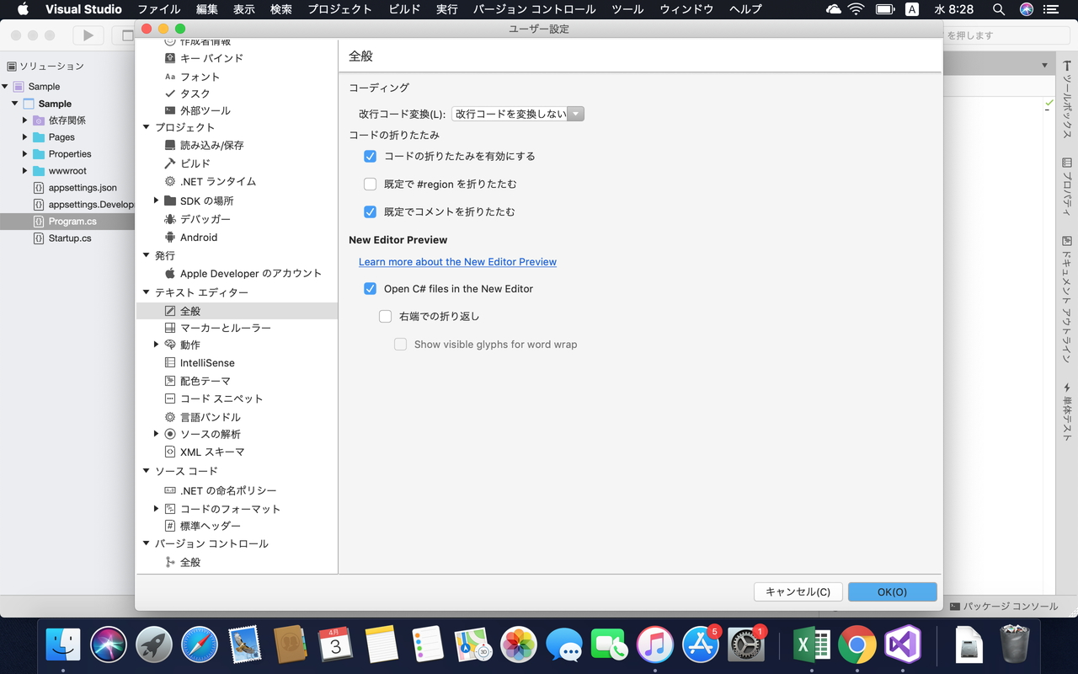Open the パッケージ コンソール panel
This screenshot has width=1078, height=674.
(x=1009, y=606)
